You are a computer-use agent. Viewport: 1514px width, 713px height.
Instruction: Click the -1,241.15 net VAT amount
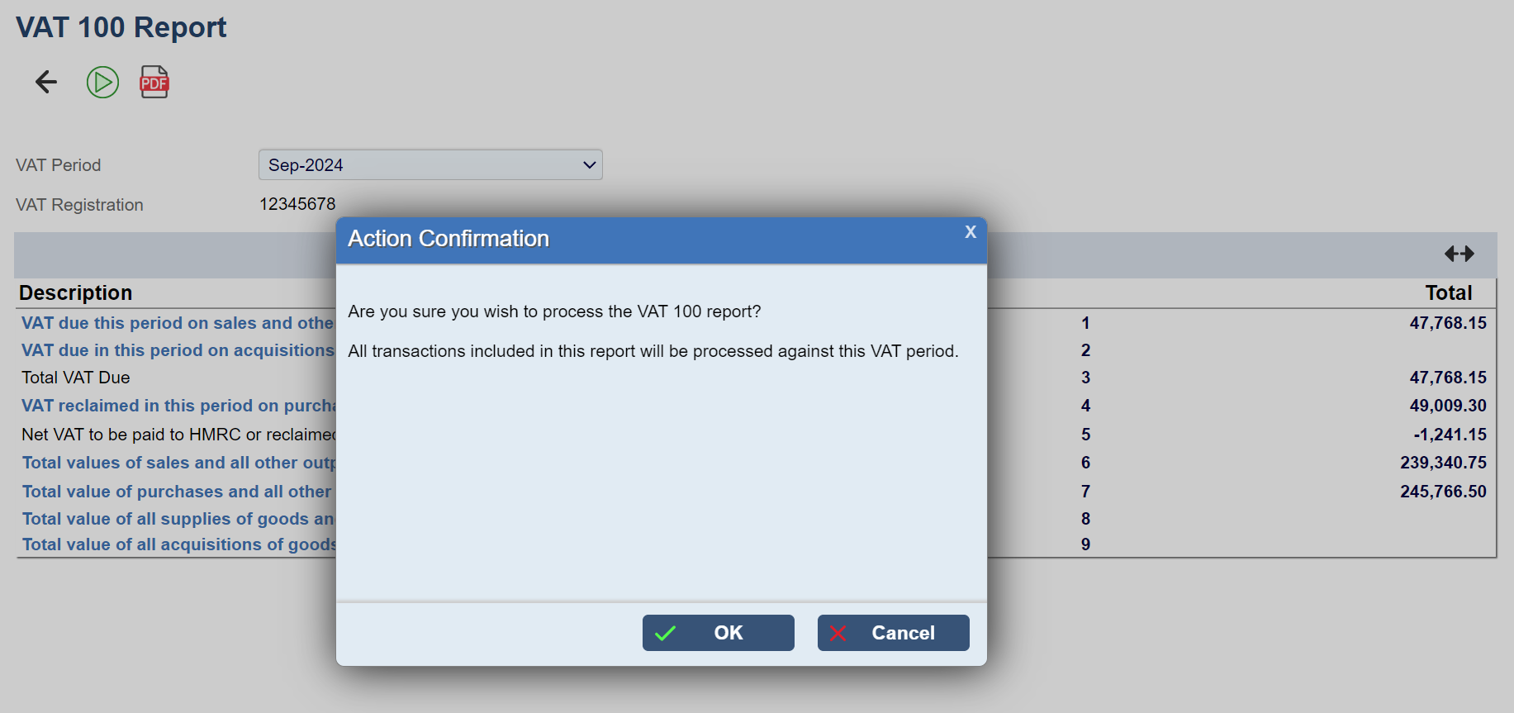click(x=1450, y=435)
